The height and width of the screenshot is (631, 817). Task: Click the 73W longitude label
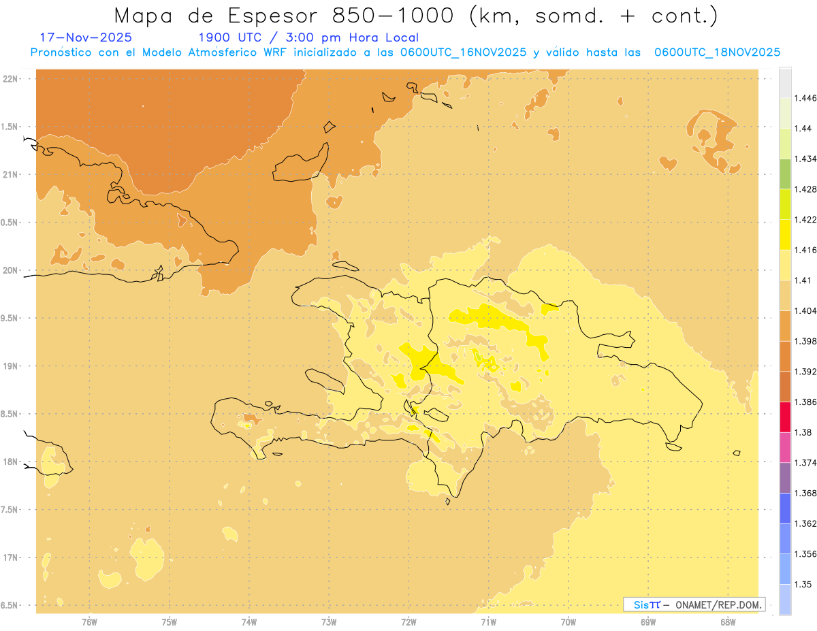(x=329, y=621)
